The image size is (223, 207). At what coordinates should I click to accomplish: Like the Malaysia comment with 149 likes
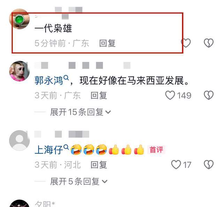click(x=170, y=95)
